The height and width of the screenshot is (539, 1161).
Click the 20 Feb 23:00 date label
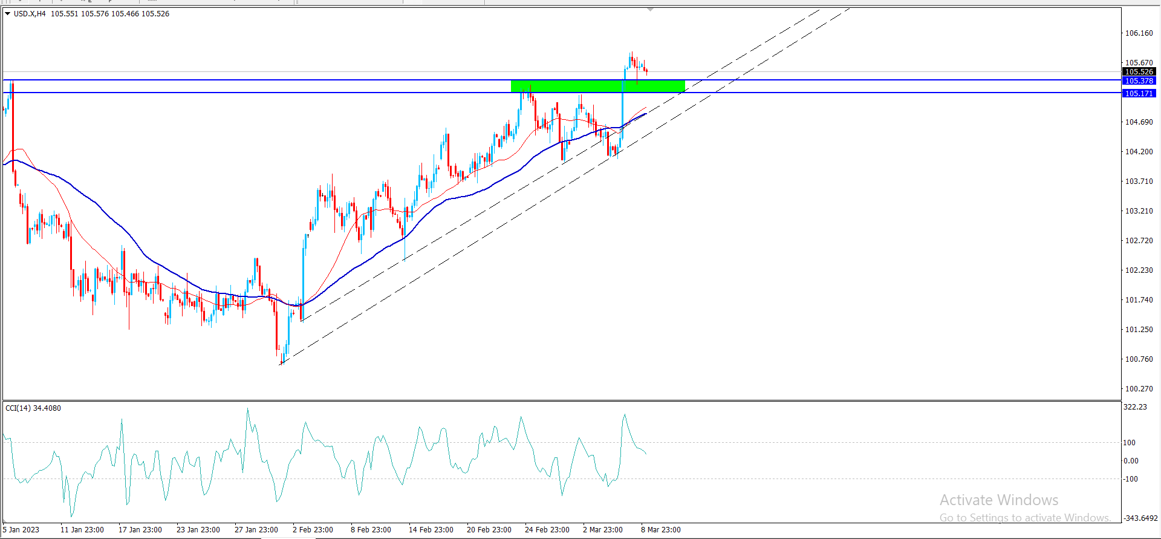[x=489, y=530]
